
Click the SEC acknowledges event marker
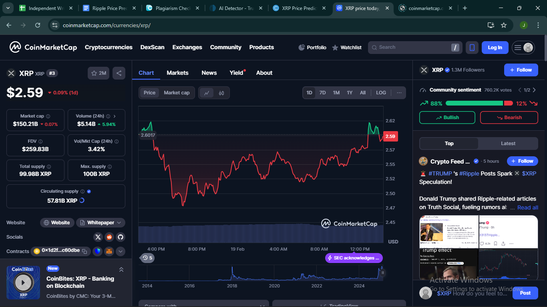pos(354,258)
